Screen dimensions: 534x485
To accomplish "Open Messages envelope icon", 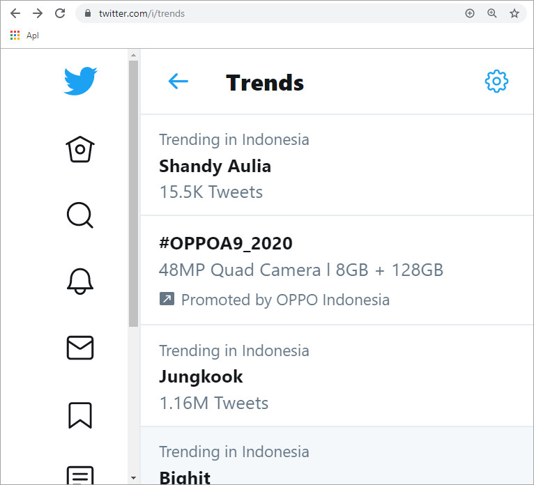I will coord(80,348).
